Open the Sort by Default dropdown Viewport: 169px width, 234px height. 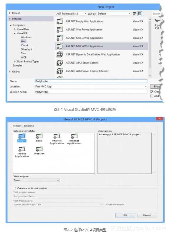pos(114,14)
